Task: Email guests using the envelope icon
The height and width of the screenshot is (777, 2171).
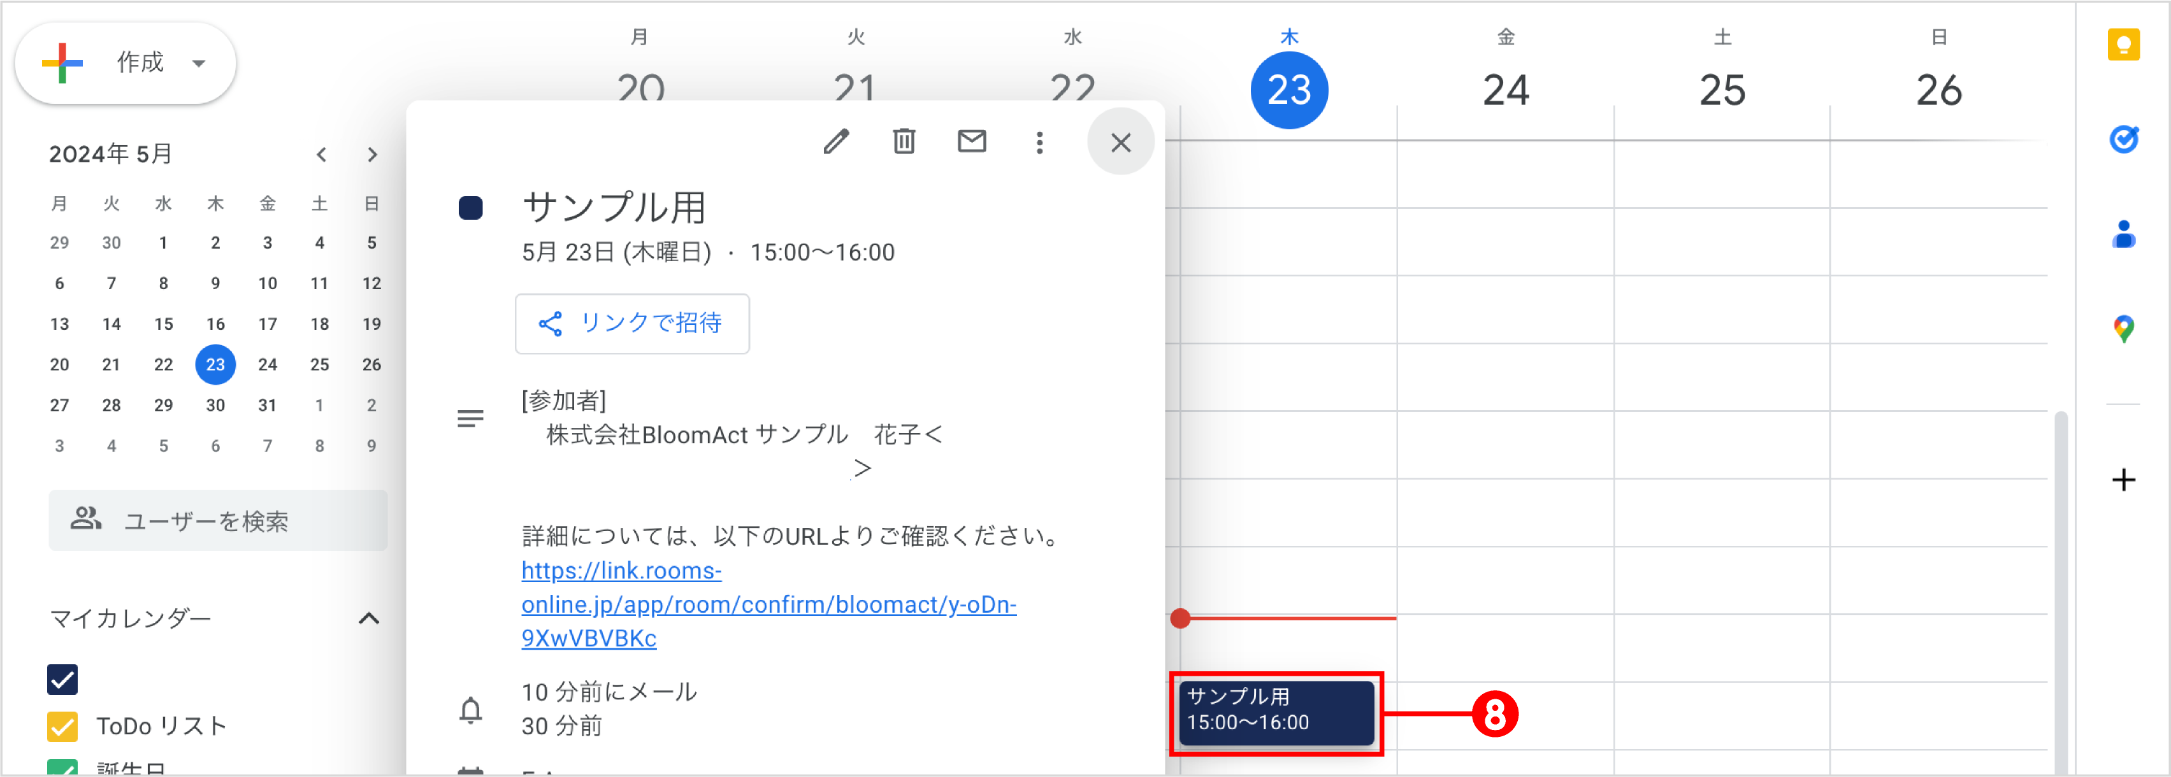Action: [971, 141]
